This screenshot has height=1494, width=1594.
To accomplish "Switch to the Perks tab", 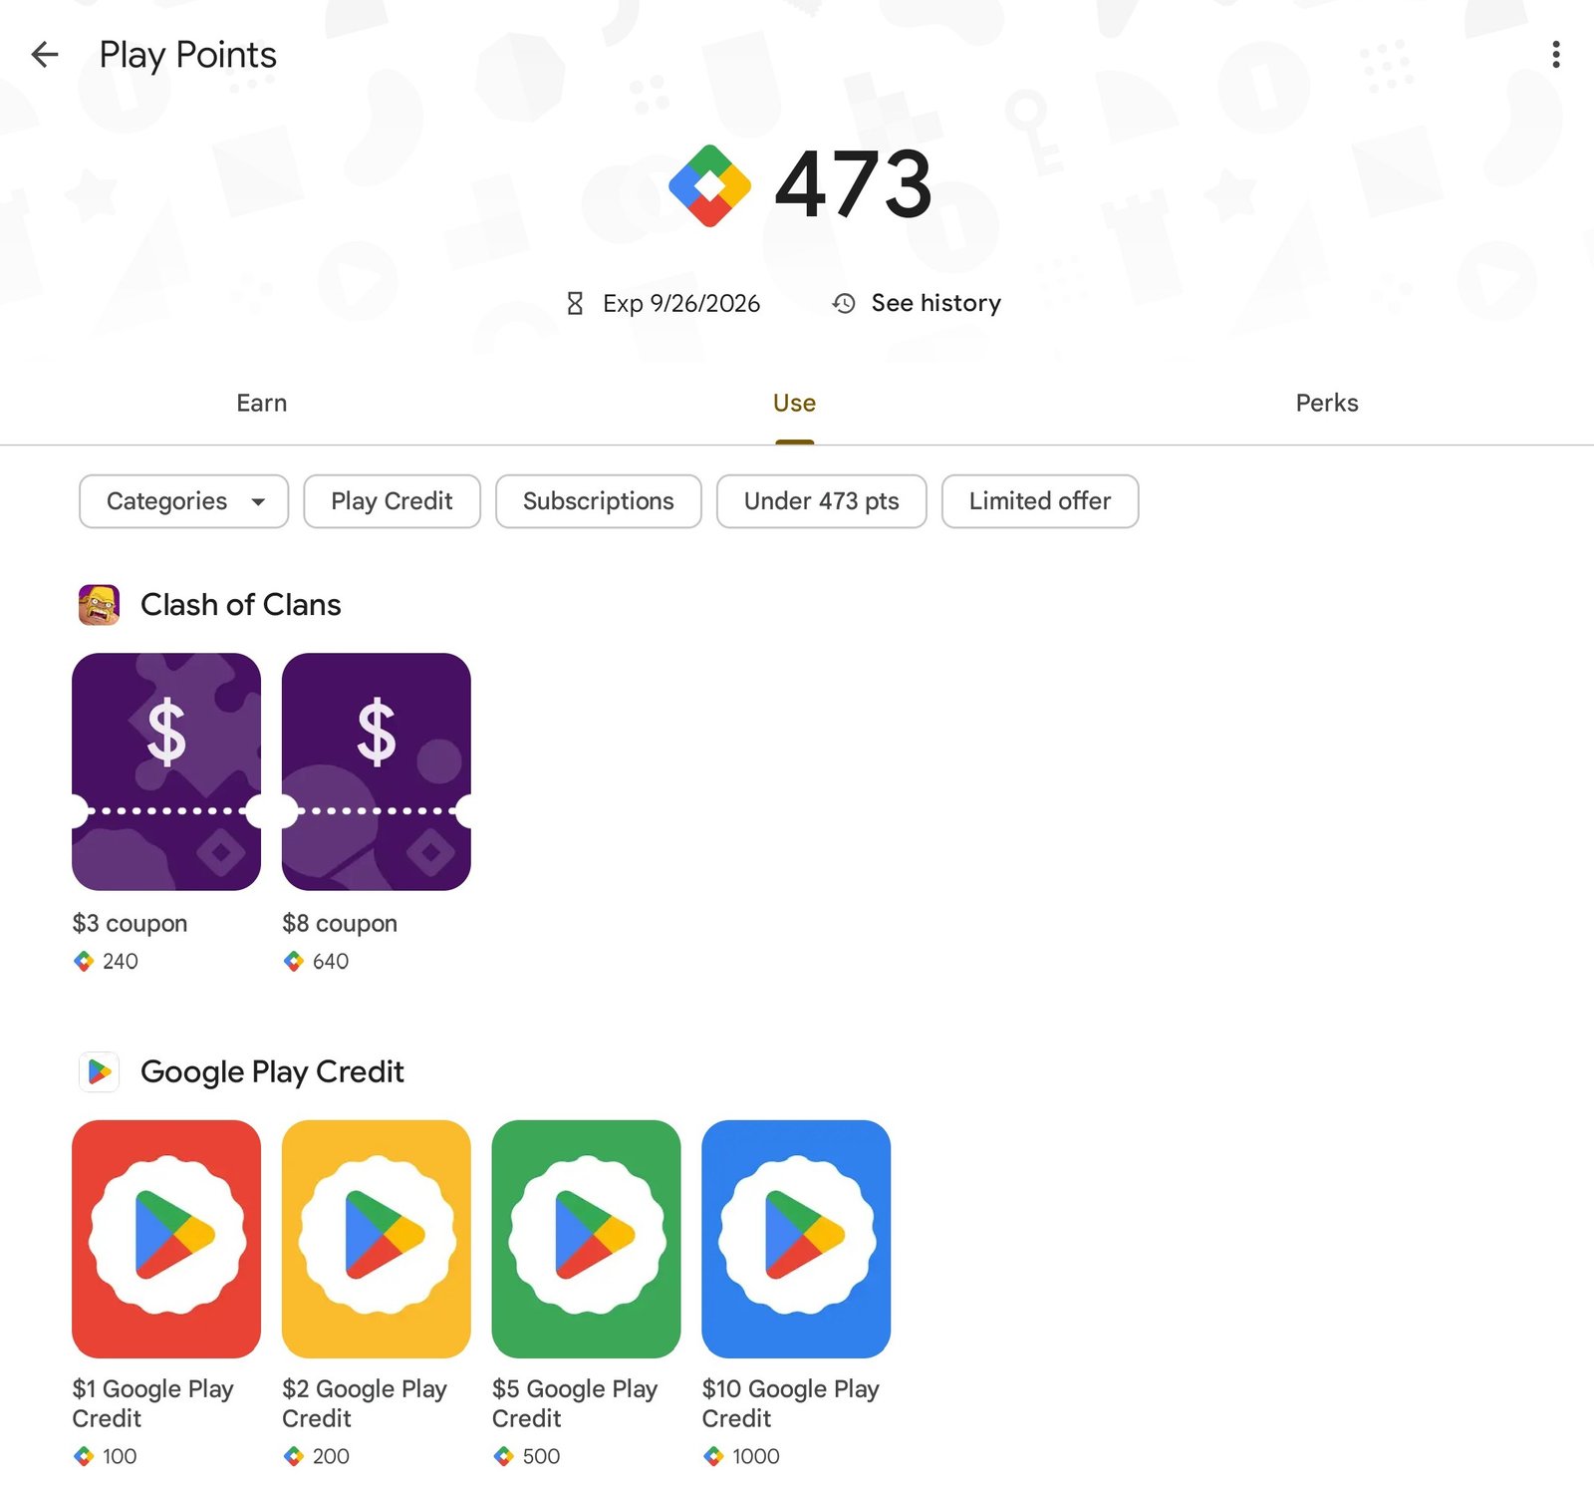I will click(x=1327, y=403).
